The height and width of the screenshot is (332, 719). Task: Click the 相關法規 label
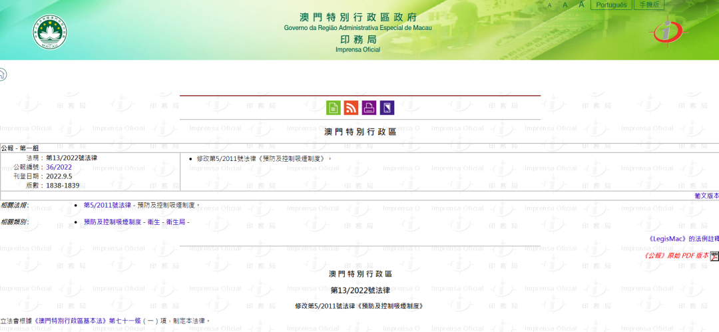[15, 205]
